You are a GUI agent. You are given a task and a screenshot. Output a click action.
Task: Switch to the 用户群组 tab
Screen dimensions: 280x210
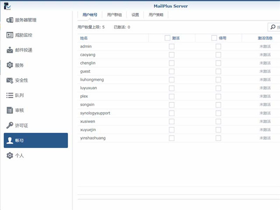(x=114, y=15)
